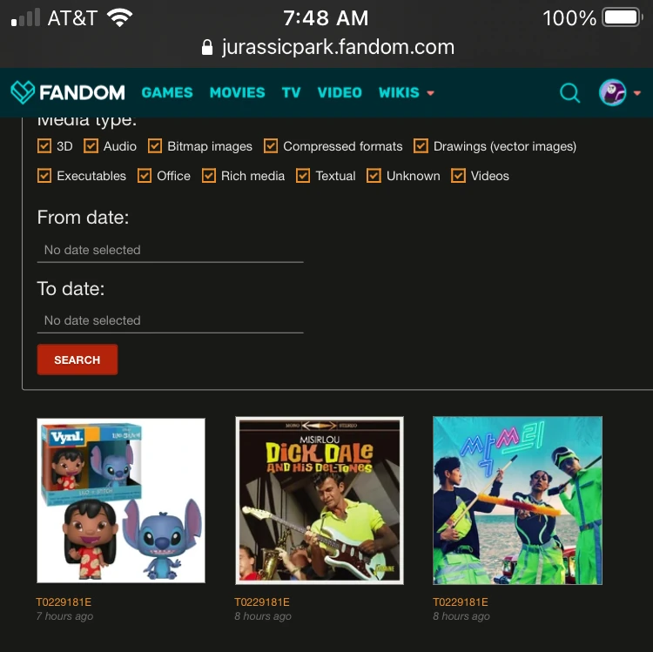Expand the arrow beside the user avatar
Image resolution: width=653 pixels, height=652 pixels.
[x=636, y=93]
